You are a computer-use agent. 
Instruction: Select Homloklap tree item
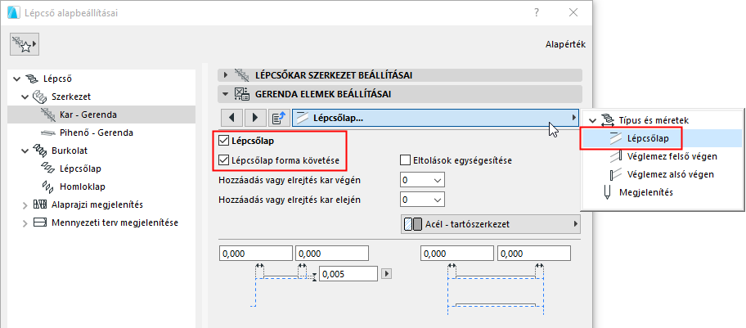click(x=83, y=186)
